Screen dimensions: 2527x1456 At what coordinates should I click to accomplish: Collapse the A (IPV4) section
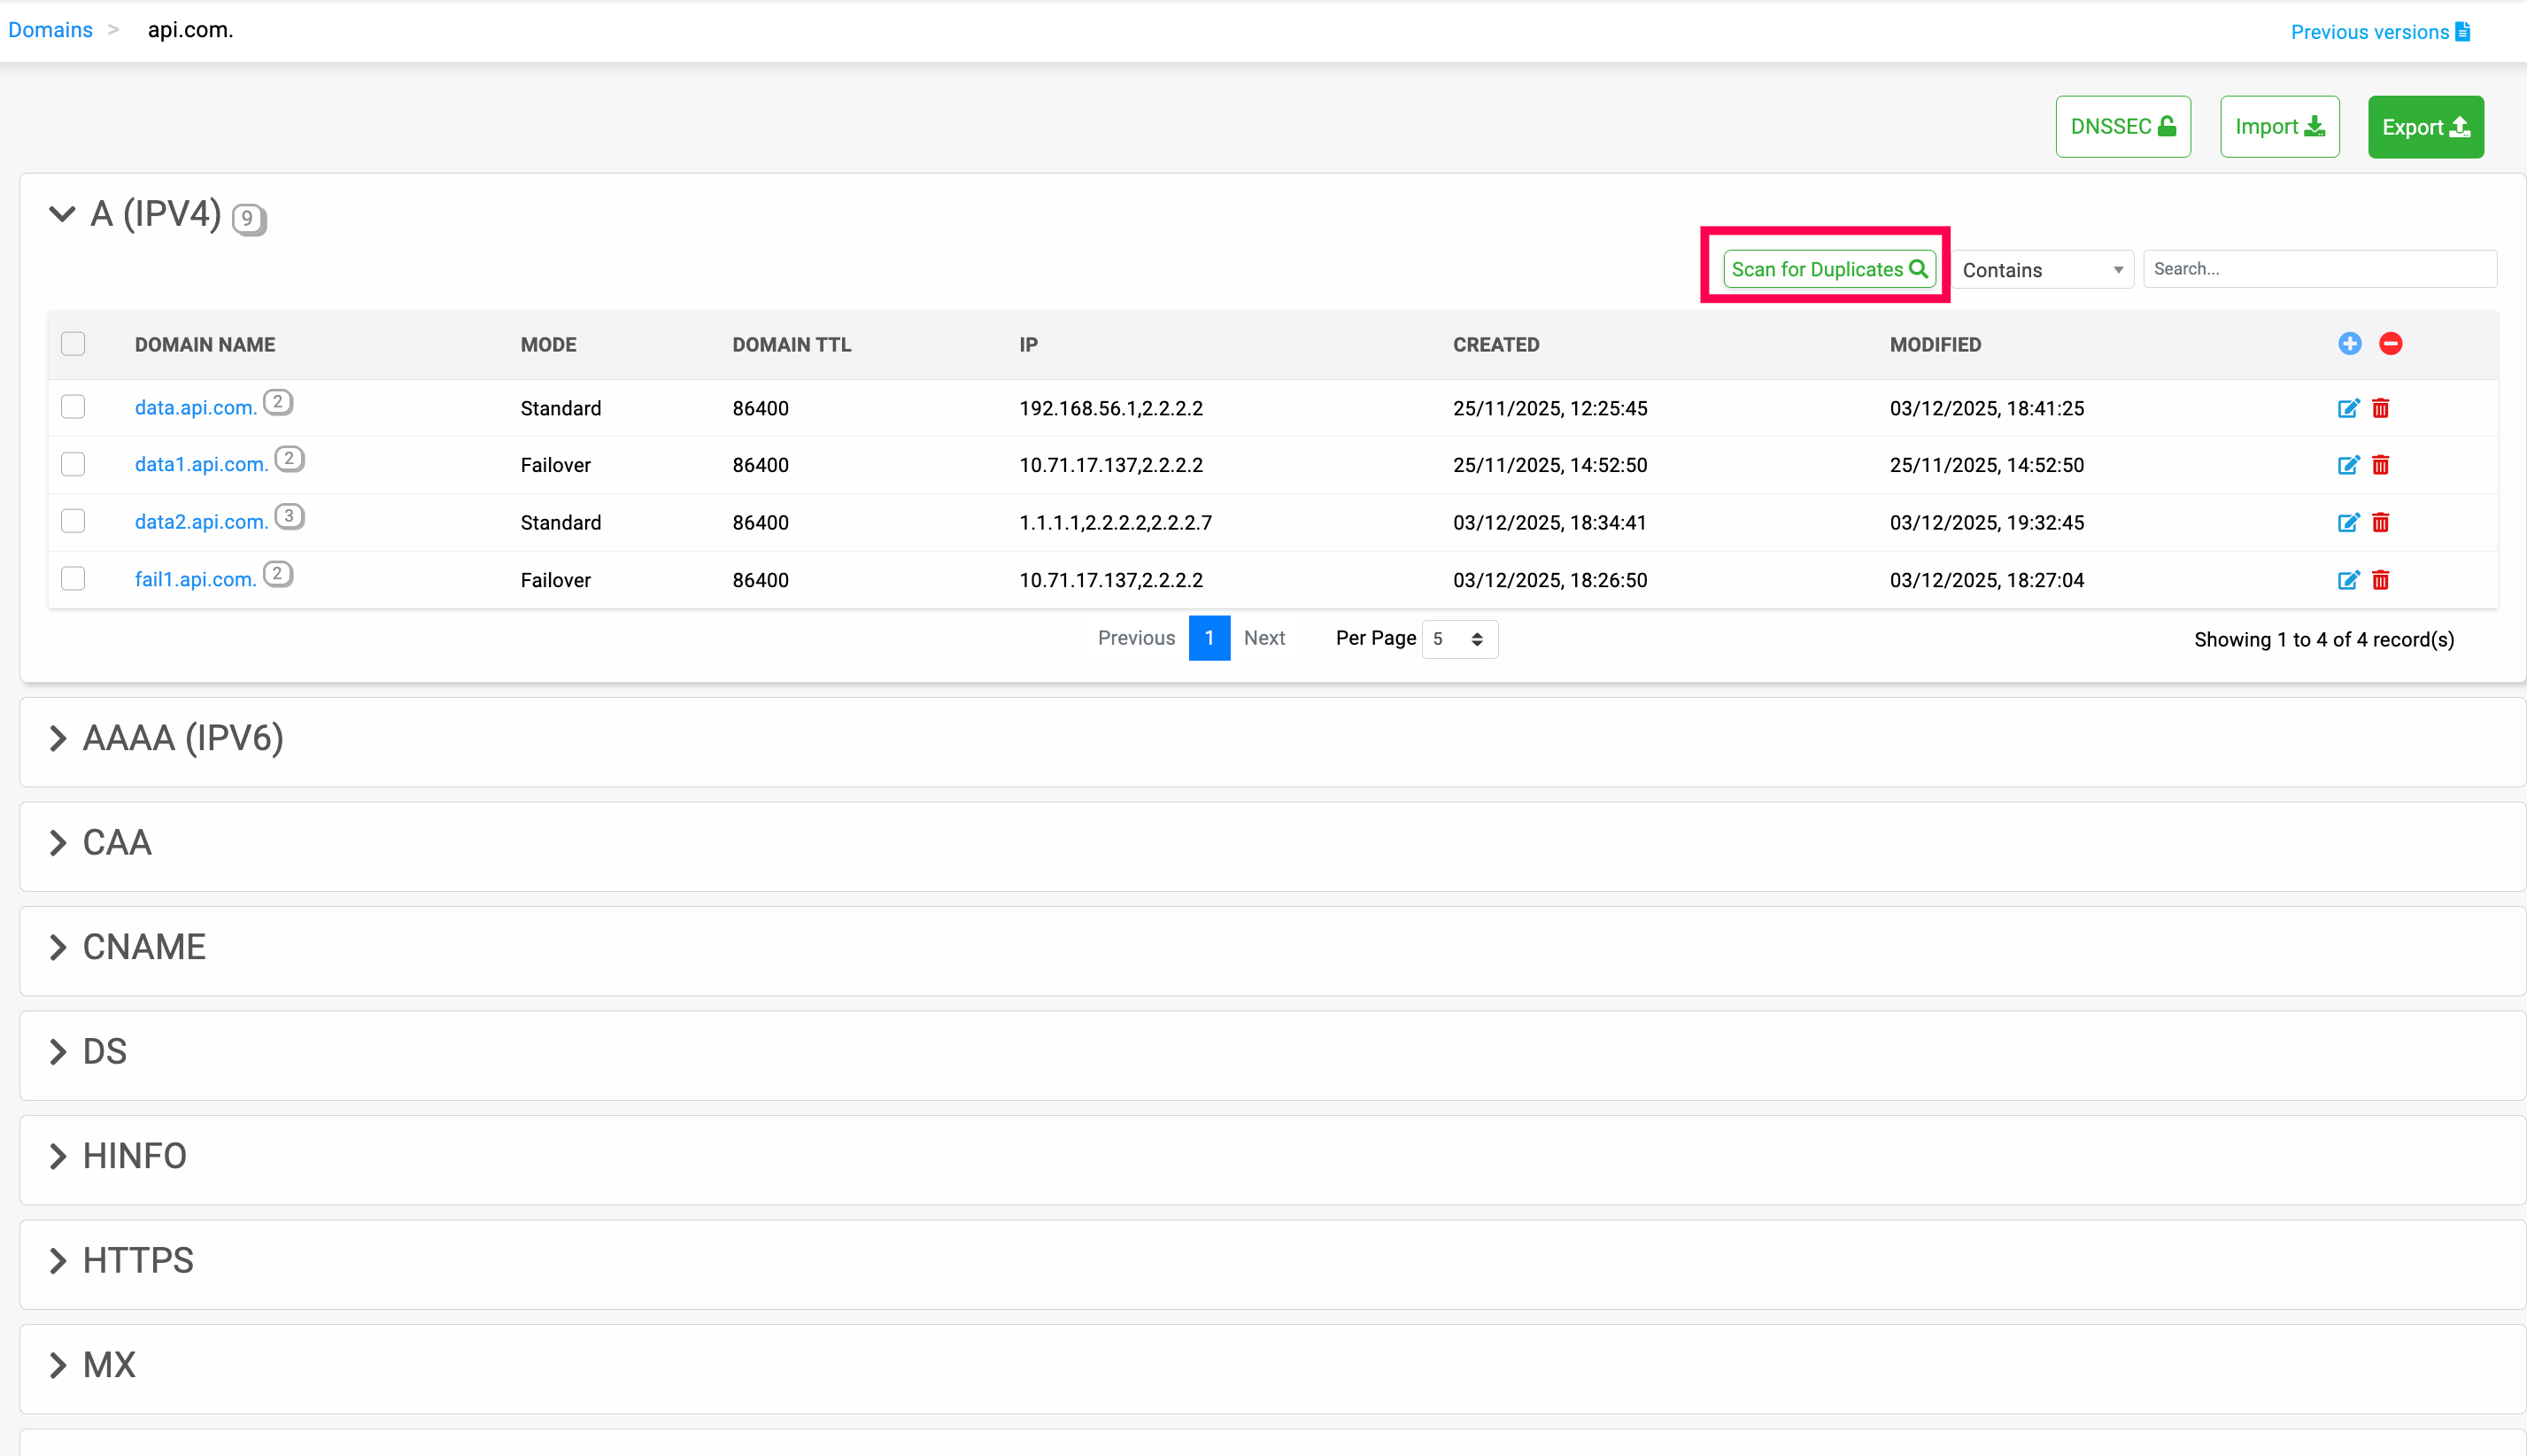pyautogui.click(x=62, y=214)
